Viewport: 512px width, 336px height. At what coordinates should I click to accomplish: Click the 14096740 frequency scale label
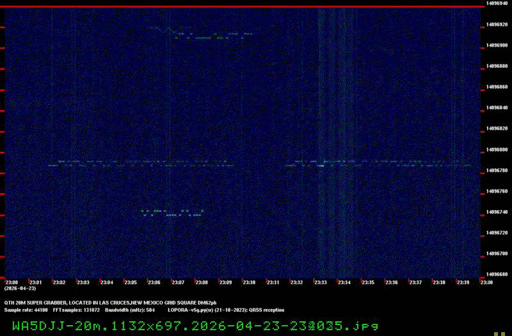tap(497, 212)
